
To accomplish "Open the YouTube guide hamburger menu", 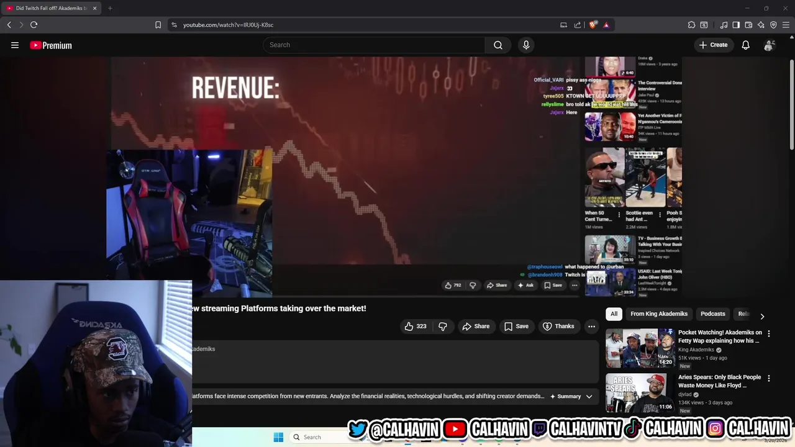I will [15, 45].
